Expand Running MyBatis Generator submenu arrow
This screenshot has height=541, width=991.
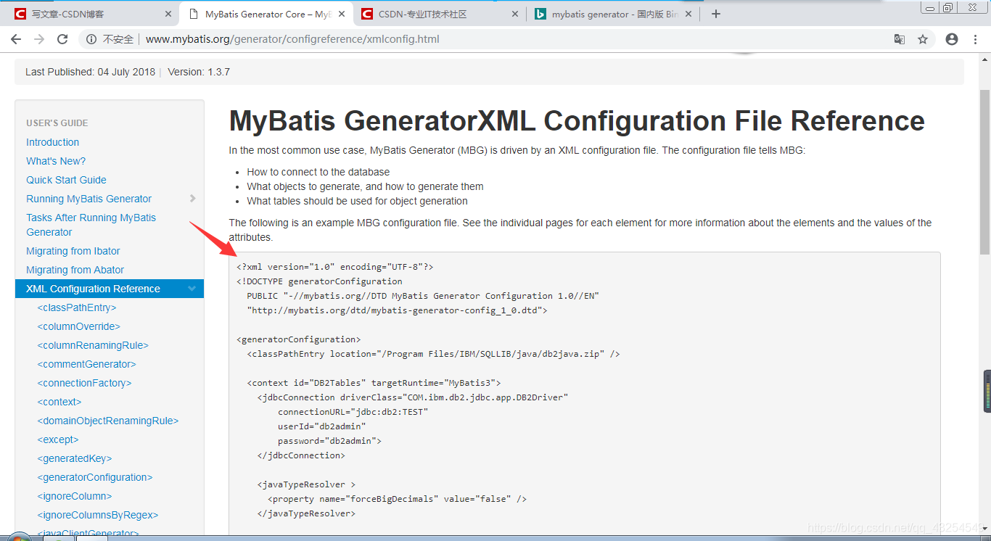192,199
